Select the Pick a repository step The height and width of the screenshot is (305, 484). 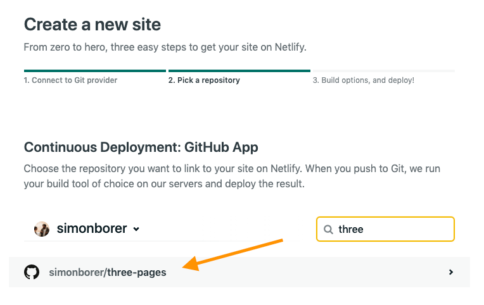[204, 80]
